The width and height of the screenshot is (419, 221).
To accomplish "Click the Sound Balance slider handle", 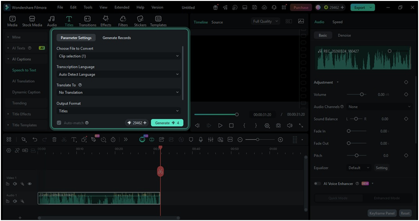I will [356, 119].
